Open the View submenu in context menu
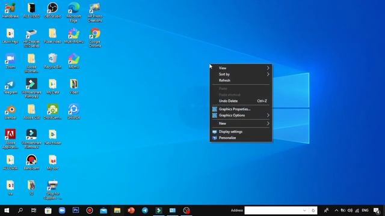 pos(241,68)
